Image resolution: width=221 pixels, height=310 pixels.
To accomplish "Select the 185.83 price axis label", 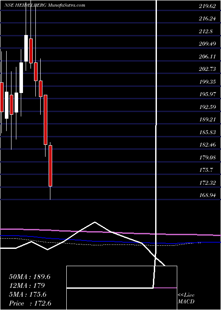I will coord(207,132).
